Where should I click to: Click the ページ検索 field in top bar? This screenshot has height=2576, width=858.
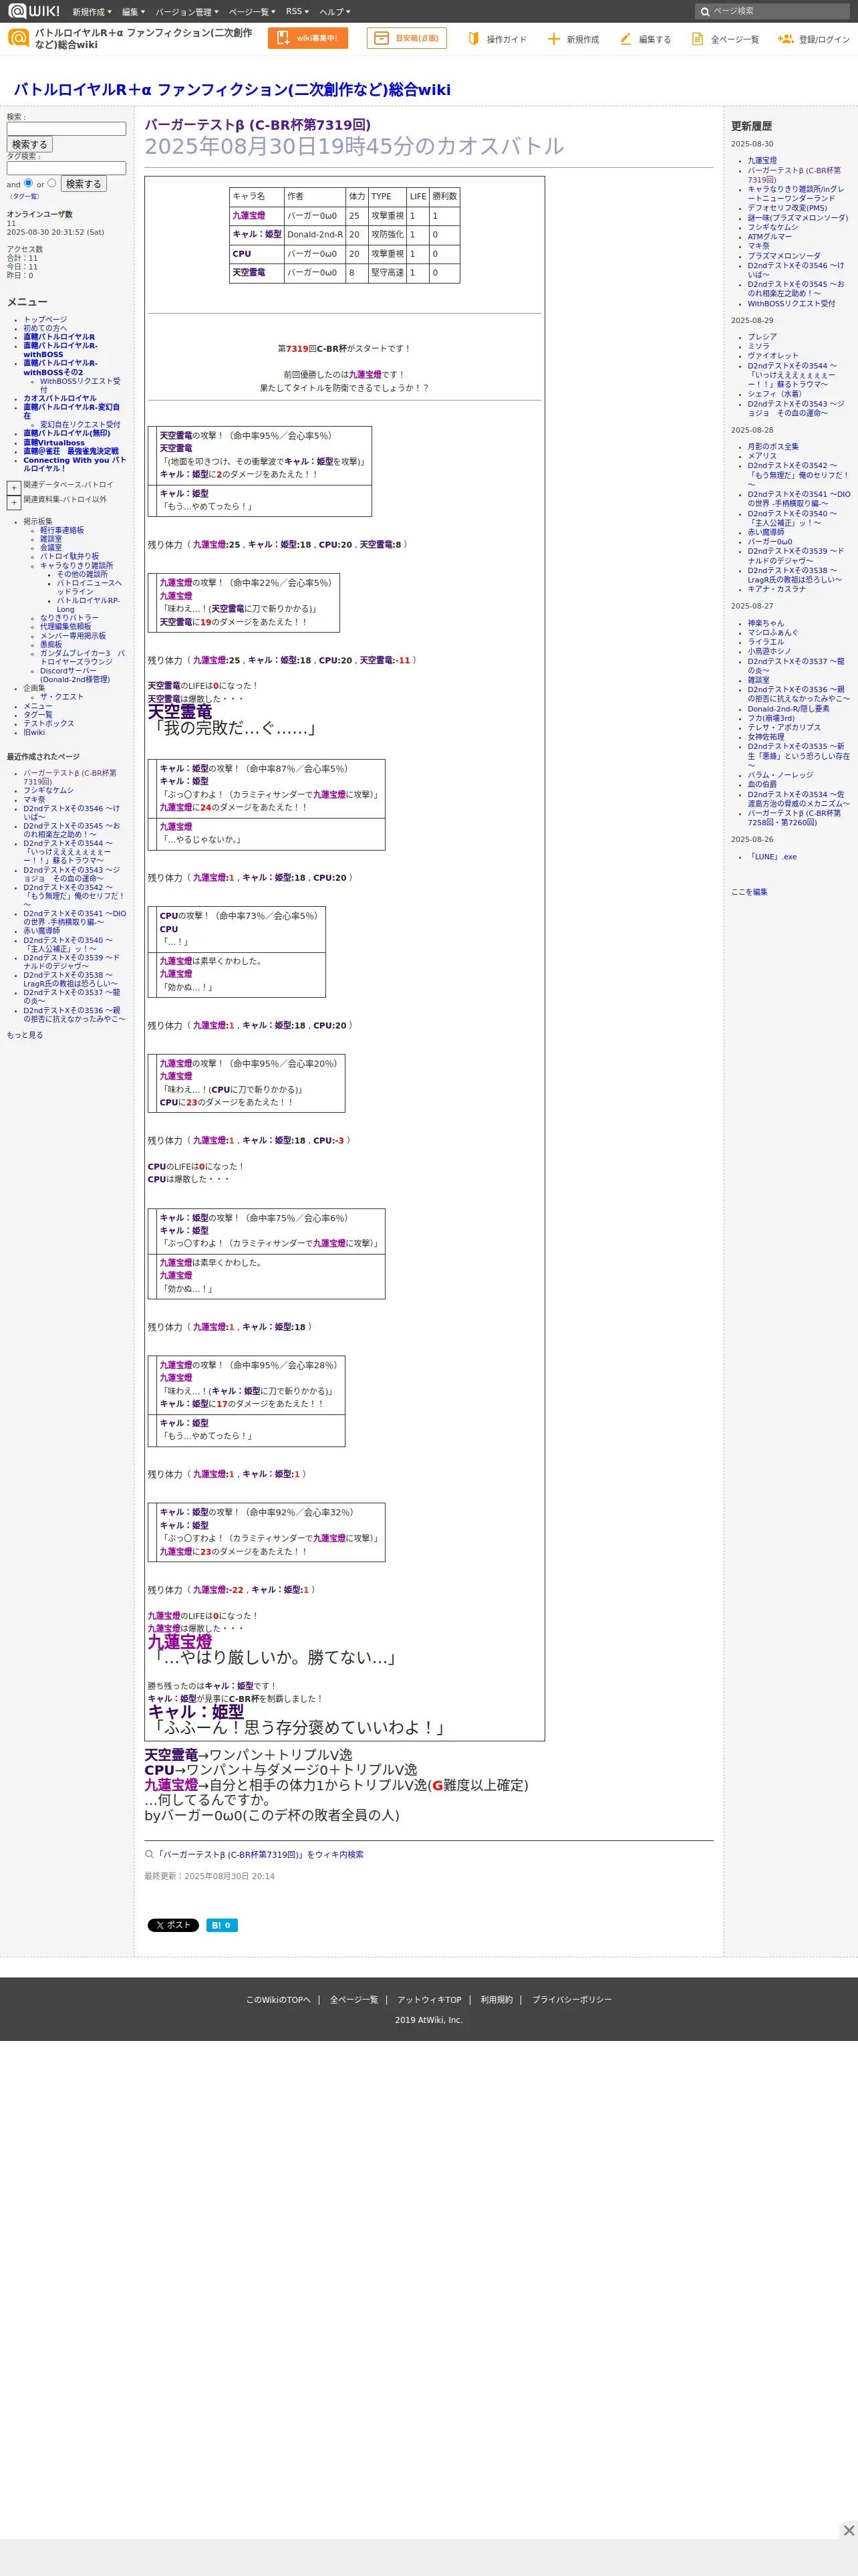[x=773, y=11]
